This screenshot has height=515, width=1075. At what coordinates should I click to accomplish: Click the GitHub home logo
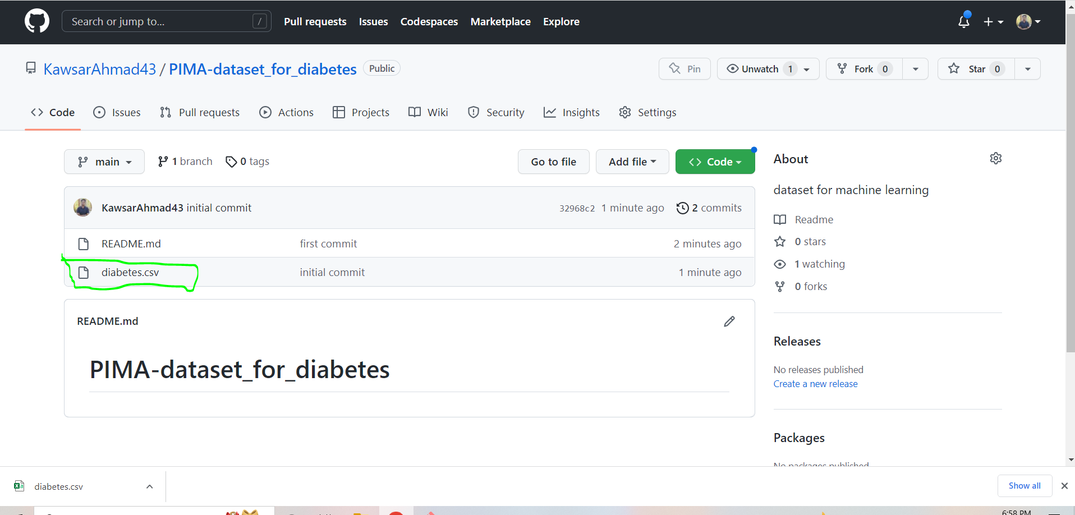(36, 21)
